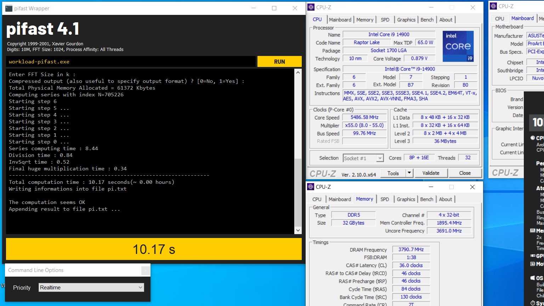The image size is (544, 306).
Task: Select CPU tab in right Mainboard CPU-Z window
Action: pos(500,18)
